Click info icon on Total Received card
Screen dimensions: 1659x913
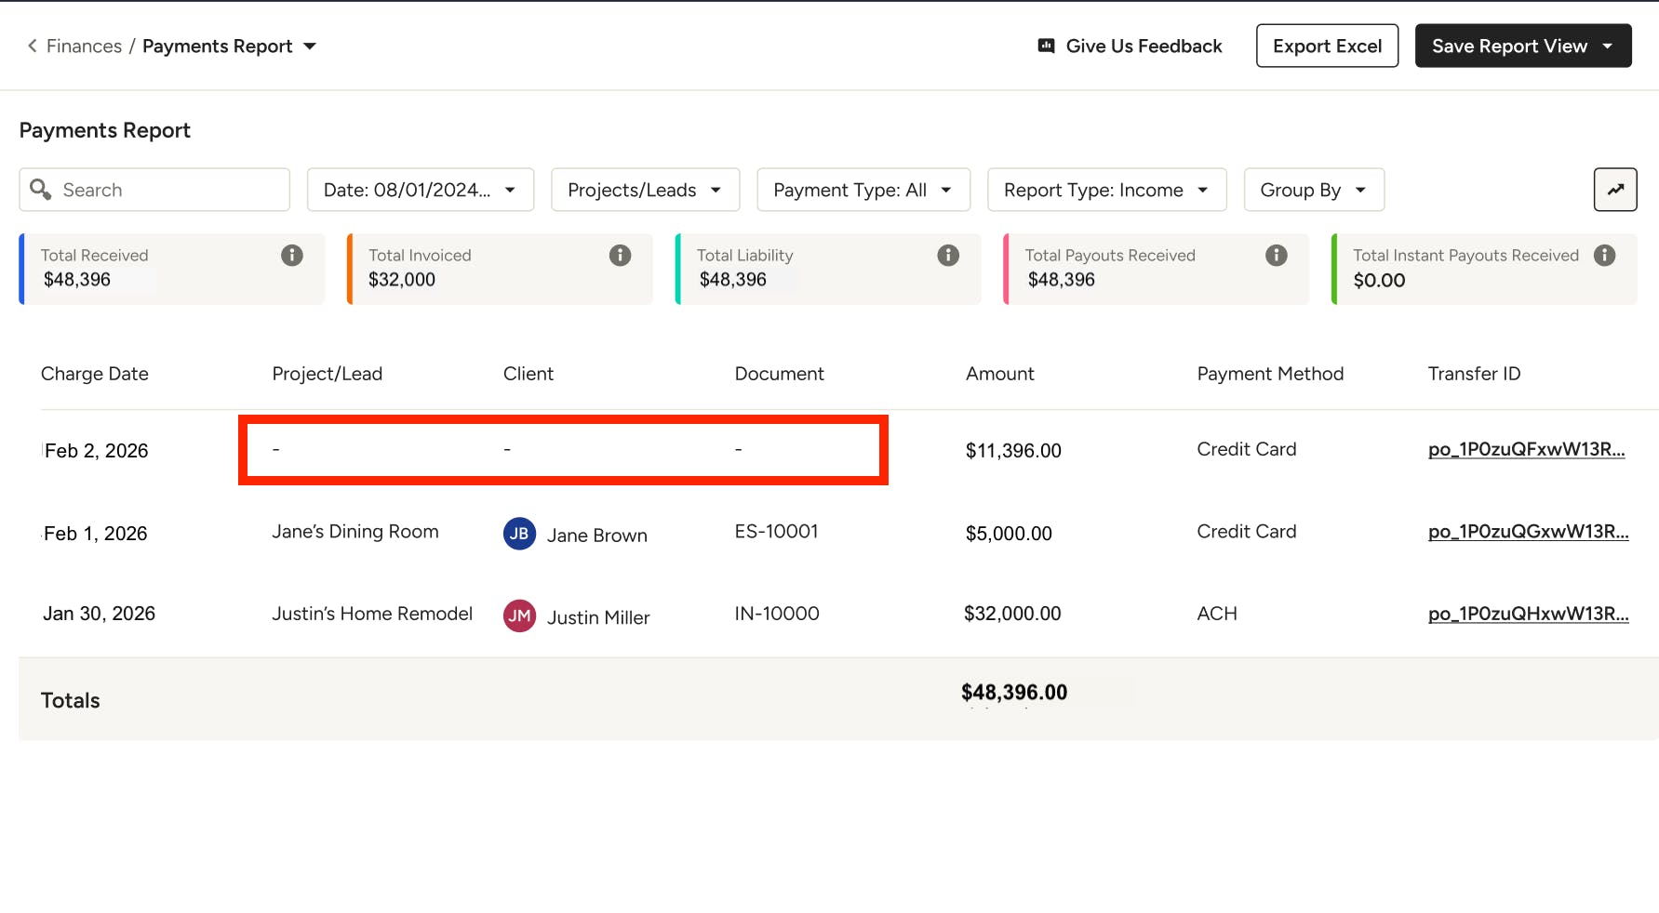(x=292, y=255)
